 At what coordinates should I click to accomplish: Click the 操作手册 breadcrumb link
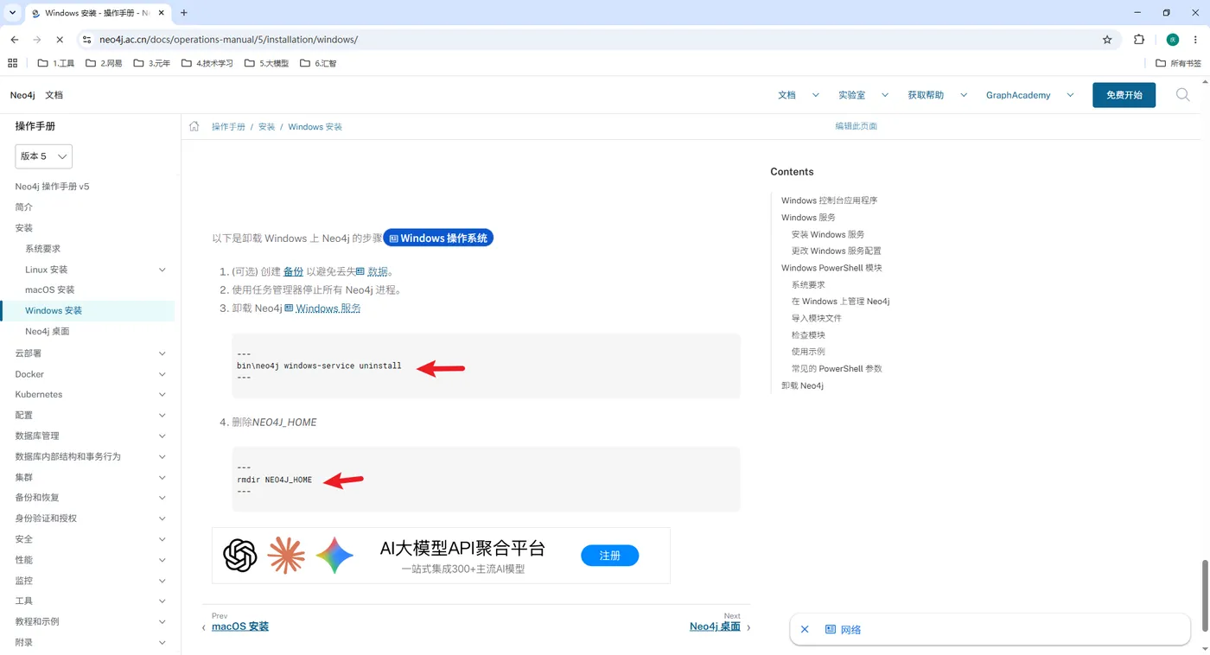coord(228,127)
